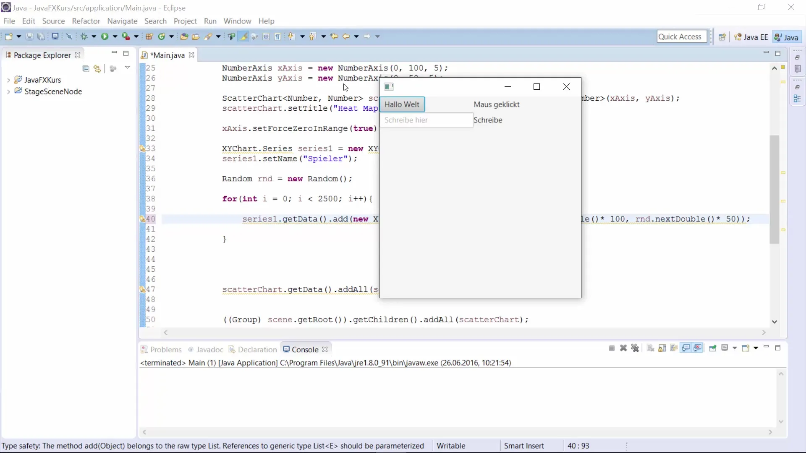The width and height of the screenshot is (806, 453).
Task: Open the Debug dropdown arrow
Action: tap(94, 37)
